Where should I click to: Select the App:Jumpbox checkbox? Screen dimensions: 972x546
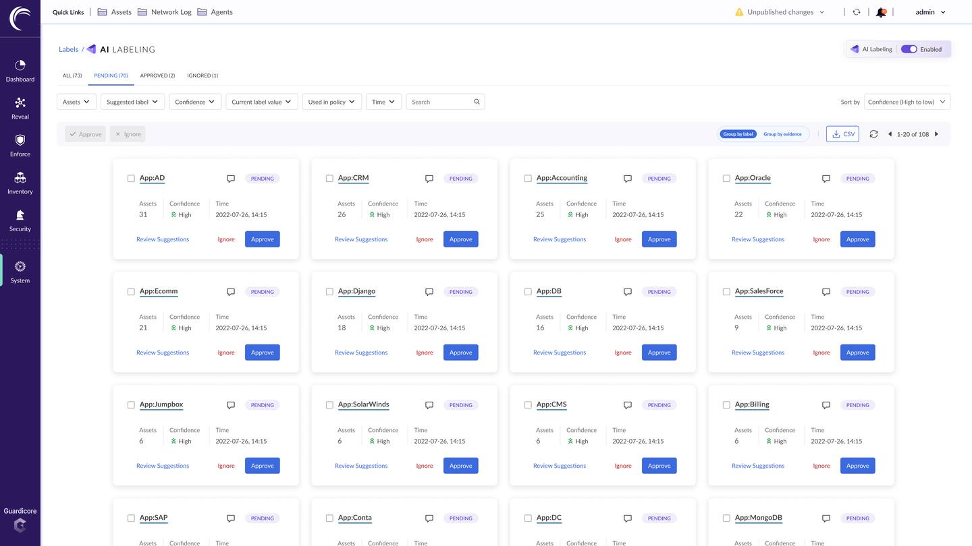click(131, 405)
